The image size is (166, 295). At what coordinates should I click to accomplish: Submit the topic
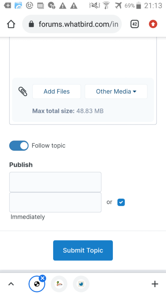(x=83, y=251)
